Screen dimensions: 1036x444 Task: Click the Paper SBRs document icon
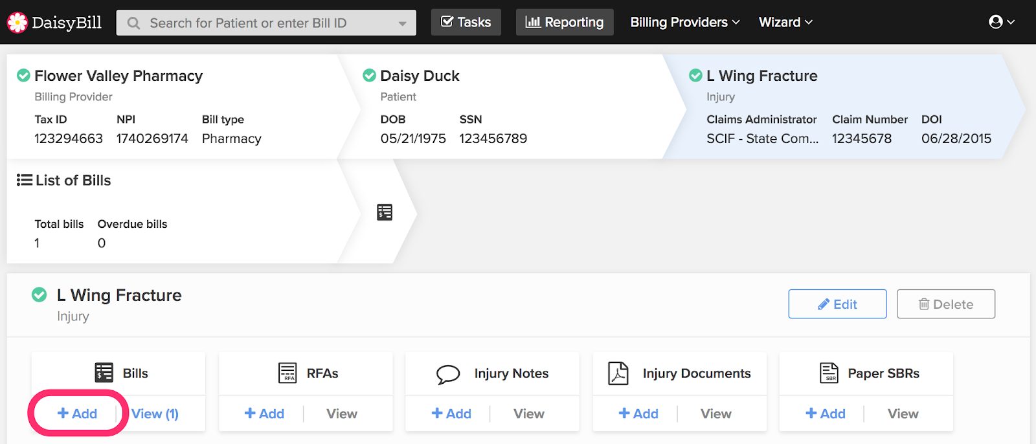click(829, 373)
